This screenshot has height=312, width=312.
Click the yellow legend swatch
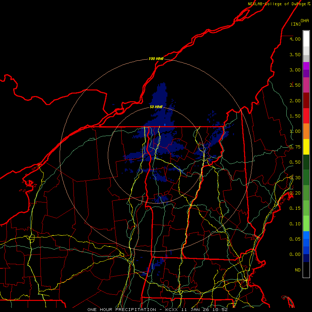(x=306, y=147)
